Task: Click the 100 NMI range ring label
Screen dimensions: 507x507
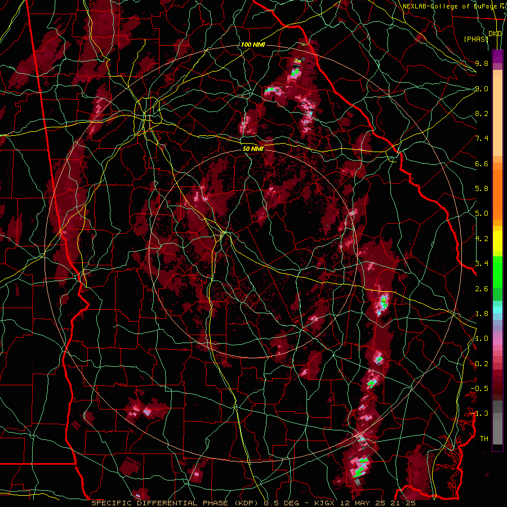Action: pyautogui.click(x=253, y=45)
